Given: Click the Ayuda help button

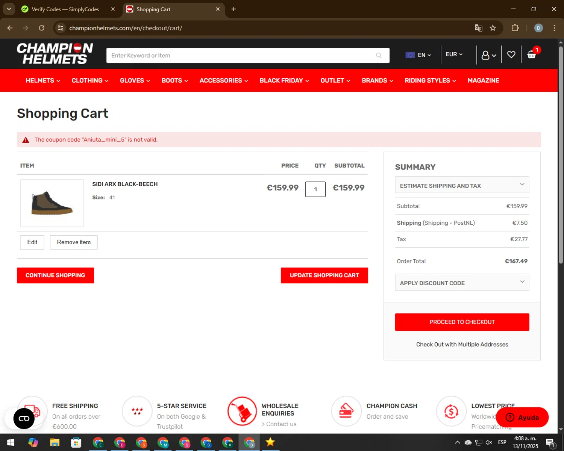Looking at the screenshot, I should [522, 417].
